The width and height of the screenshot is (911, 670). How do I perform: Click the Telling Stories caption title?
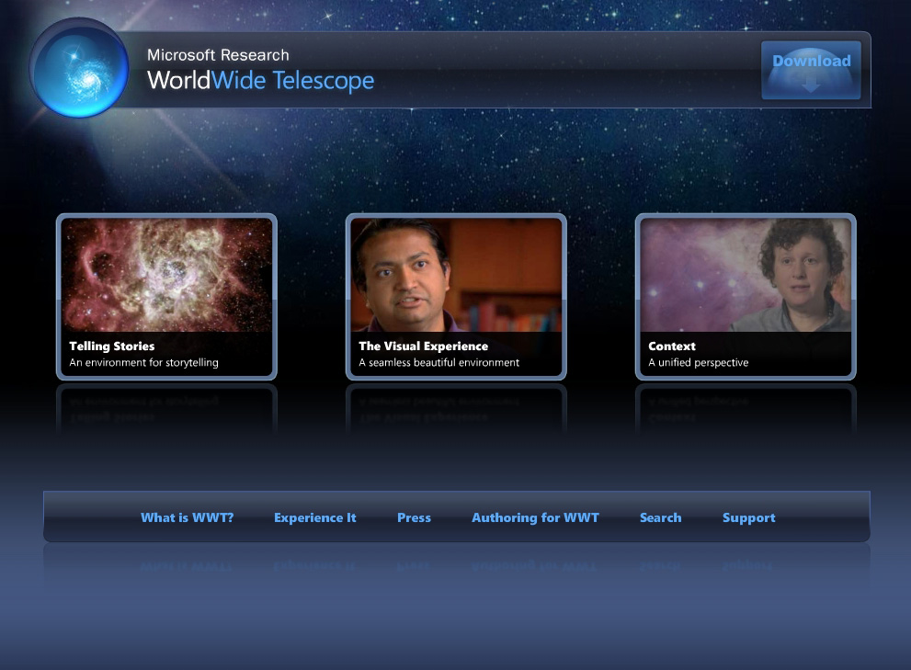coord(112,346)
